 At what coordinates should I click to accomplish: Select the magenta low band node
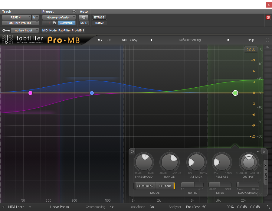click(x=30, y=93)
